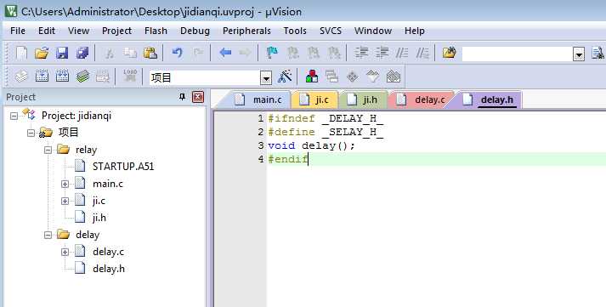Open the Debug menu

pos(195,31)
